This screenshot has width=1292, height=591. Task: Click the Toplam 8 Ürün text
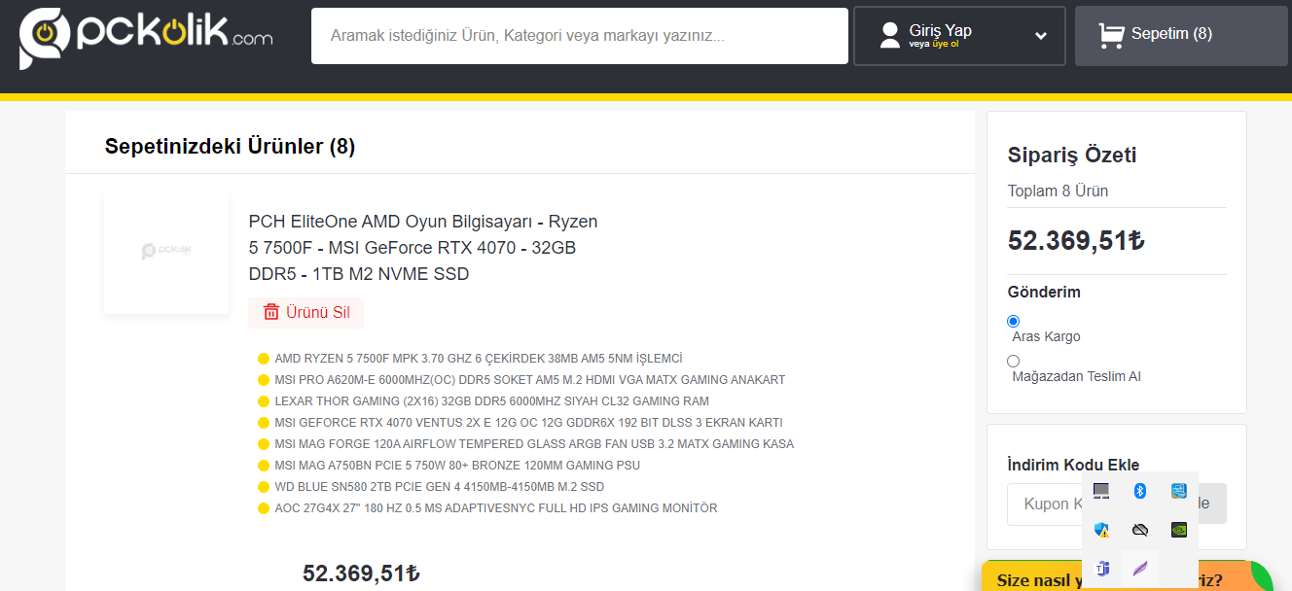tap(1058, 191)
